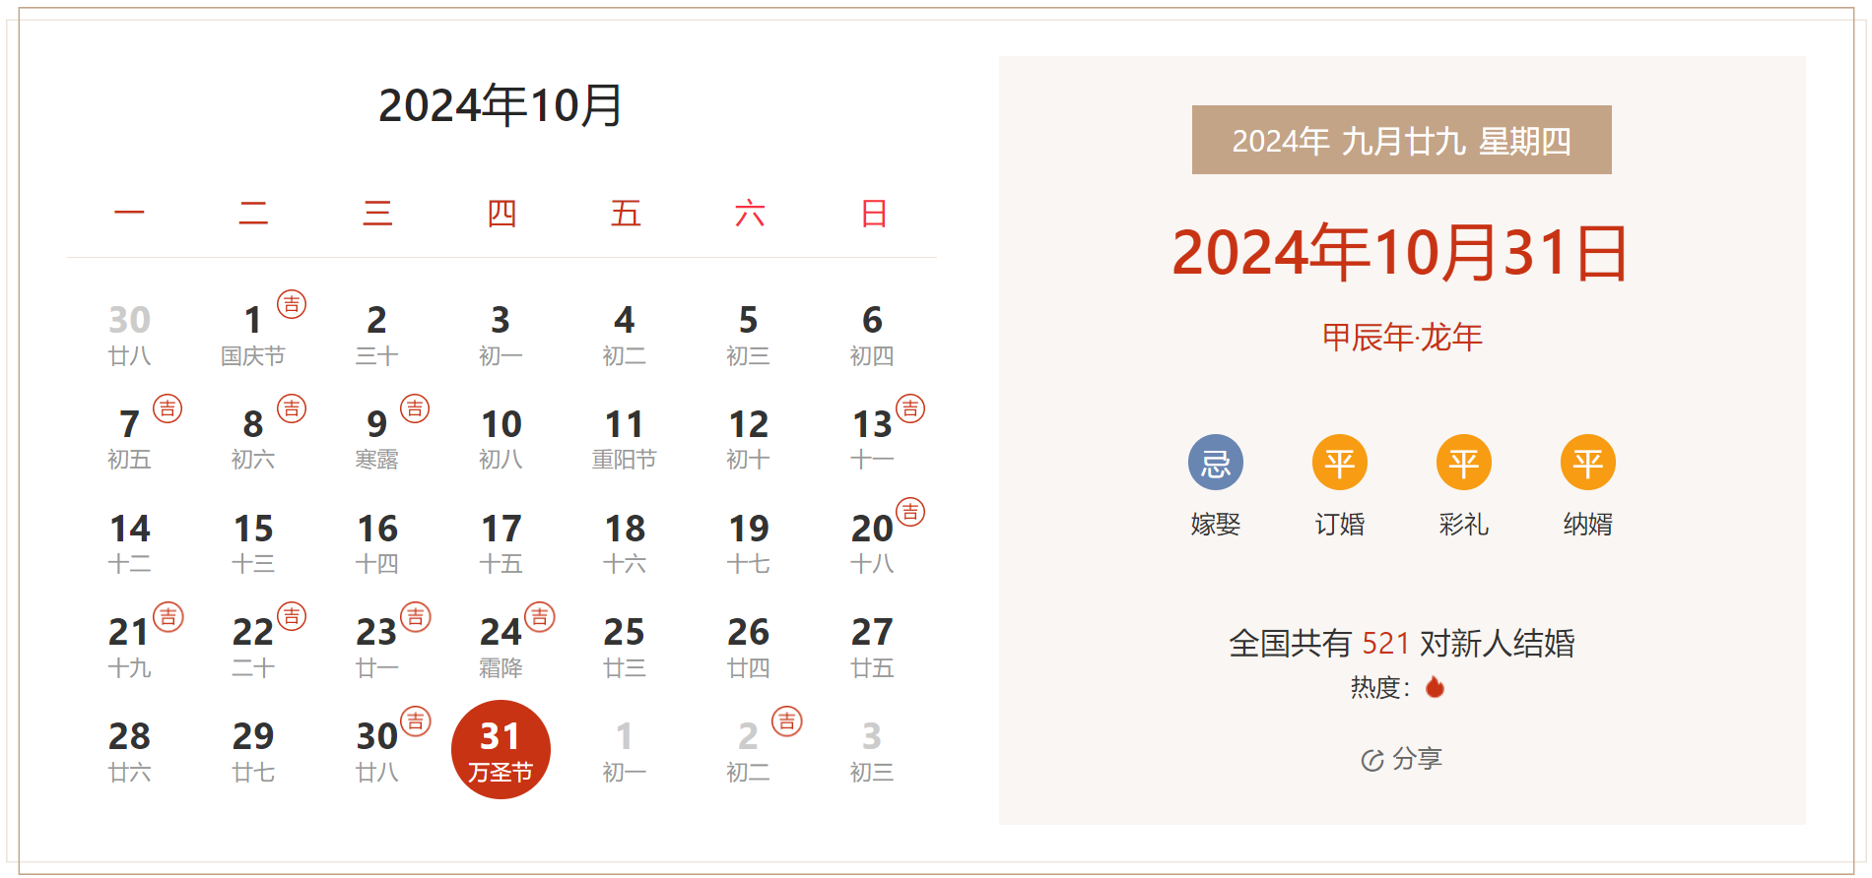Click the 吉 badge on October 21

click(x=168, y=617)
